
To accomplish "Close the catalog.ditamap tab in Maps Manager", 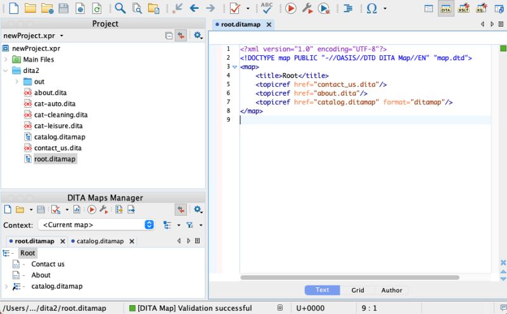I will tap(132, 241).
